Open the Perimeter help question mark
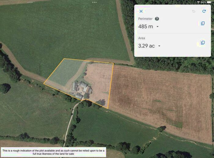Image resolution: width=214 pixels, height=158 pixels. (x=157, y=19)
